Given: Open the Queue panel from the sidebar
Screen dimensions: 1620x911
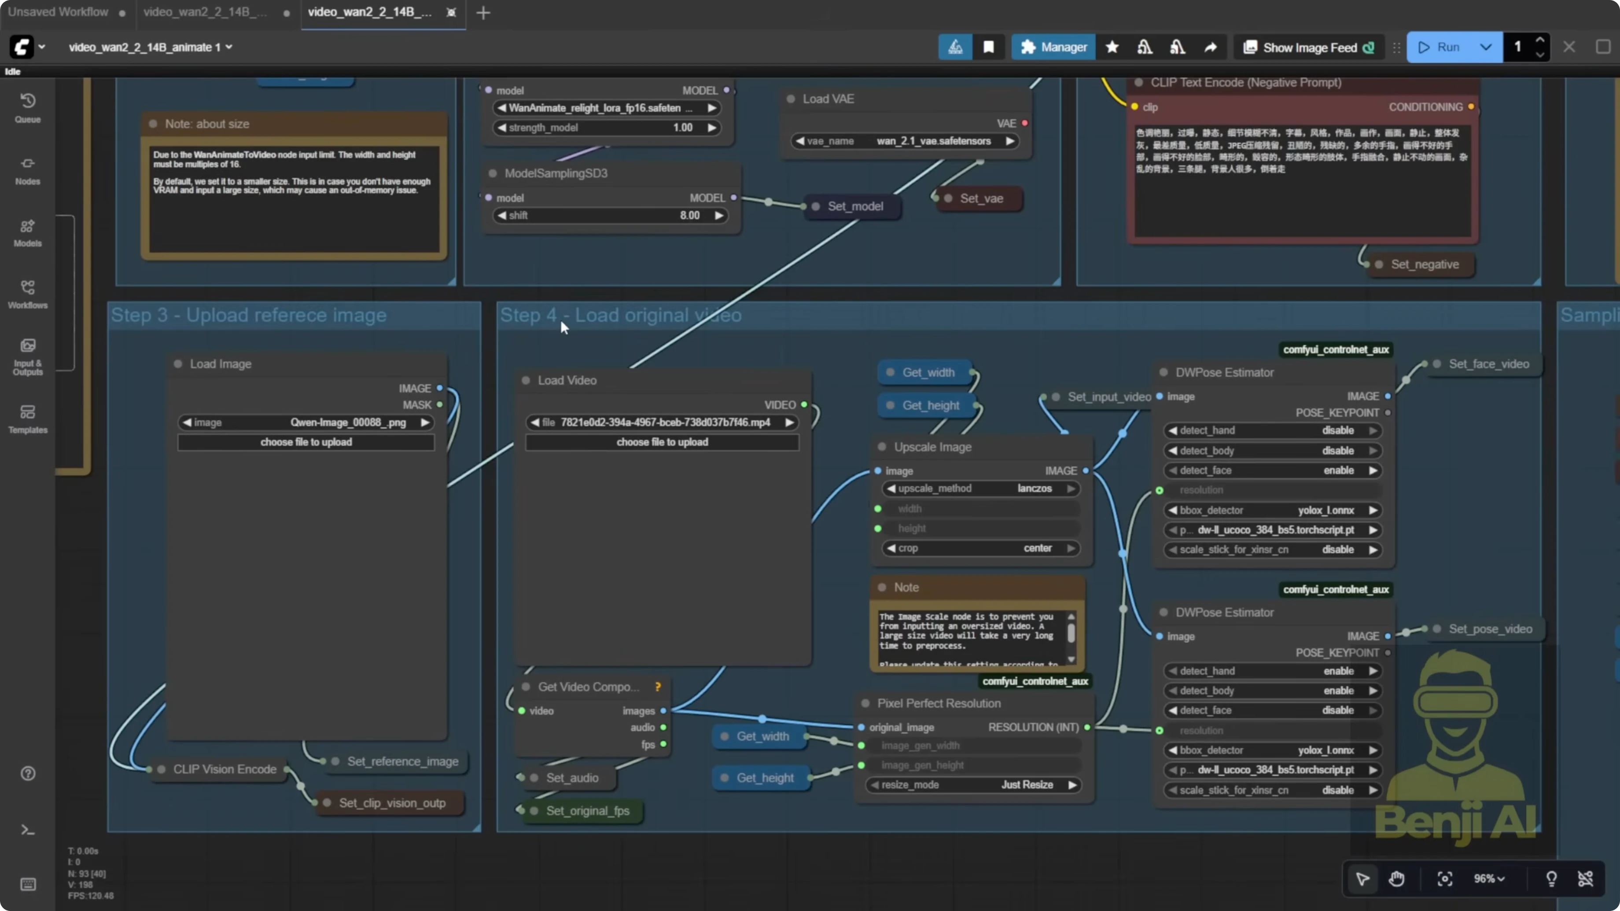Looking at the screenshot, I should tap(28, 107).
